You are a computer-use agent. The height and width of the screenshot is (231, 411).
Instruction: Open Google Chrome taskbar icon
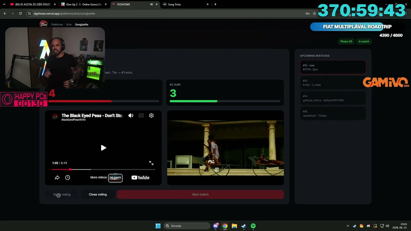coord(225,226)
